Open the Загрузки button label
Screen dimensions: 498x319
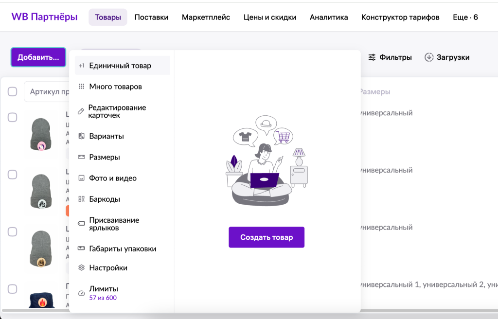(453, 57)
